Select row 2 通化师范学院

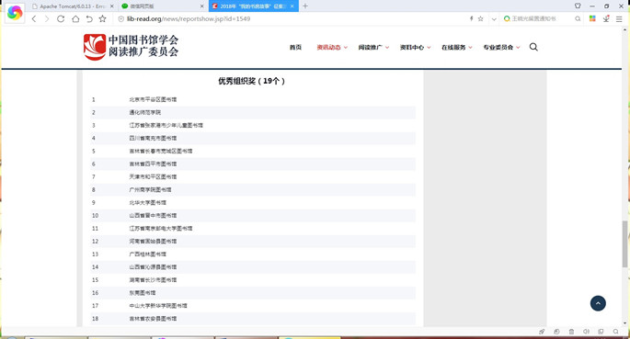point(253,112)
